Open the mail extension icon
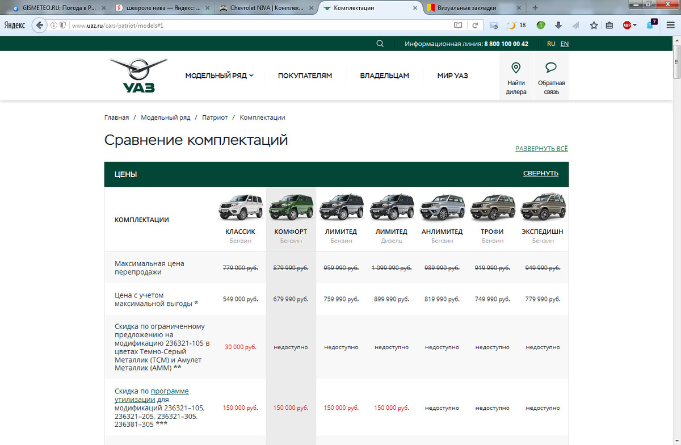This screenshot has width=681, height=445. (494, 26)
